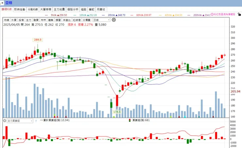This screenshot has width=242, height=148.
Task: Open the 分點K線 tab
Action: click(33, 9)
